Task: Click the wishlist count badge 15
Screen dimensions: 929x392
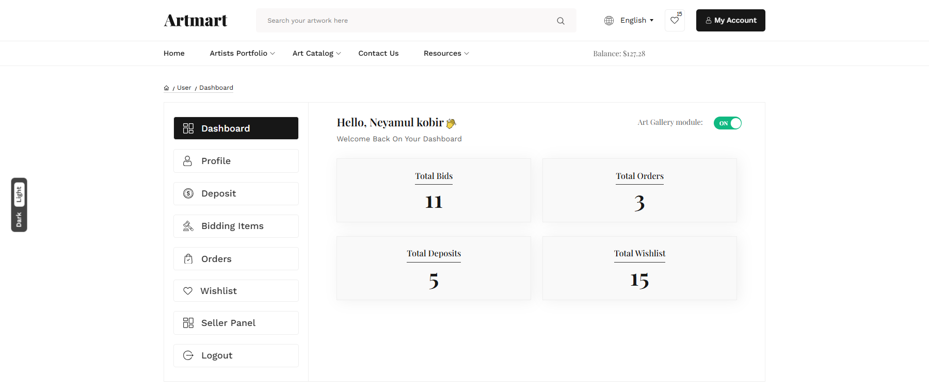Action: tap(679, 14)
